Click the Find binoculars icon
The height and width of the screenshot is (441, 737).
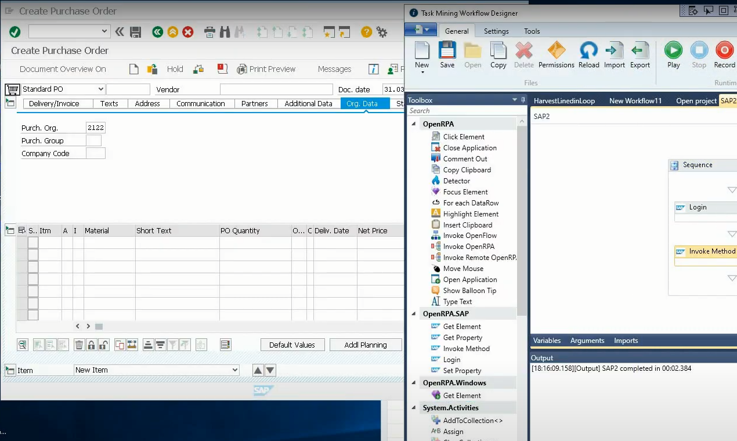225,32
